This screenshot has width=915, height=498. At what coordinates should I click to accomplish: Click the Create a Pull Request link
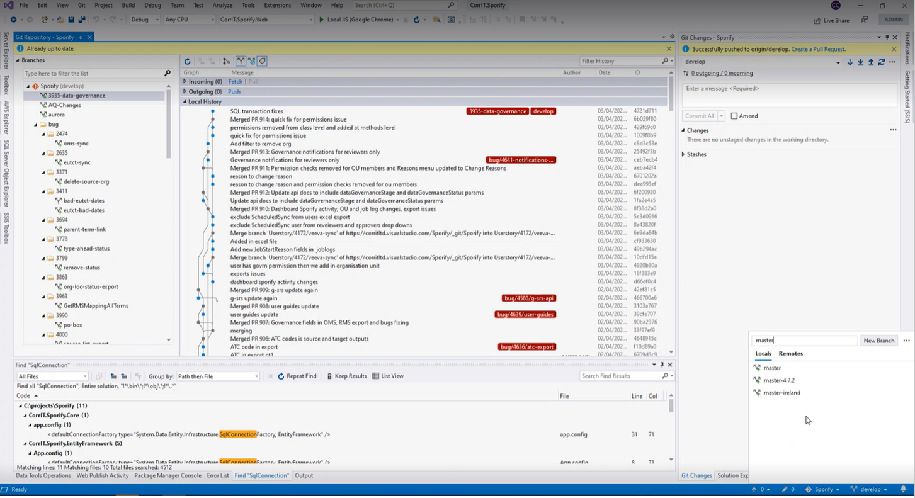pyautogui.click(x=818, y=49)
